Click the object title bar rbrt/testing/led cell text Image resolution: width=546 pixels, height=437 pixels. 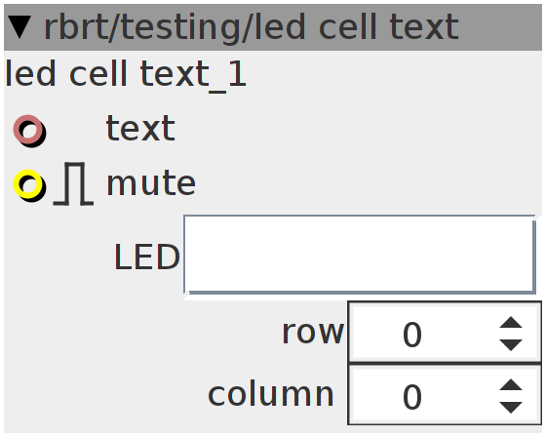273,27
